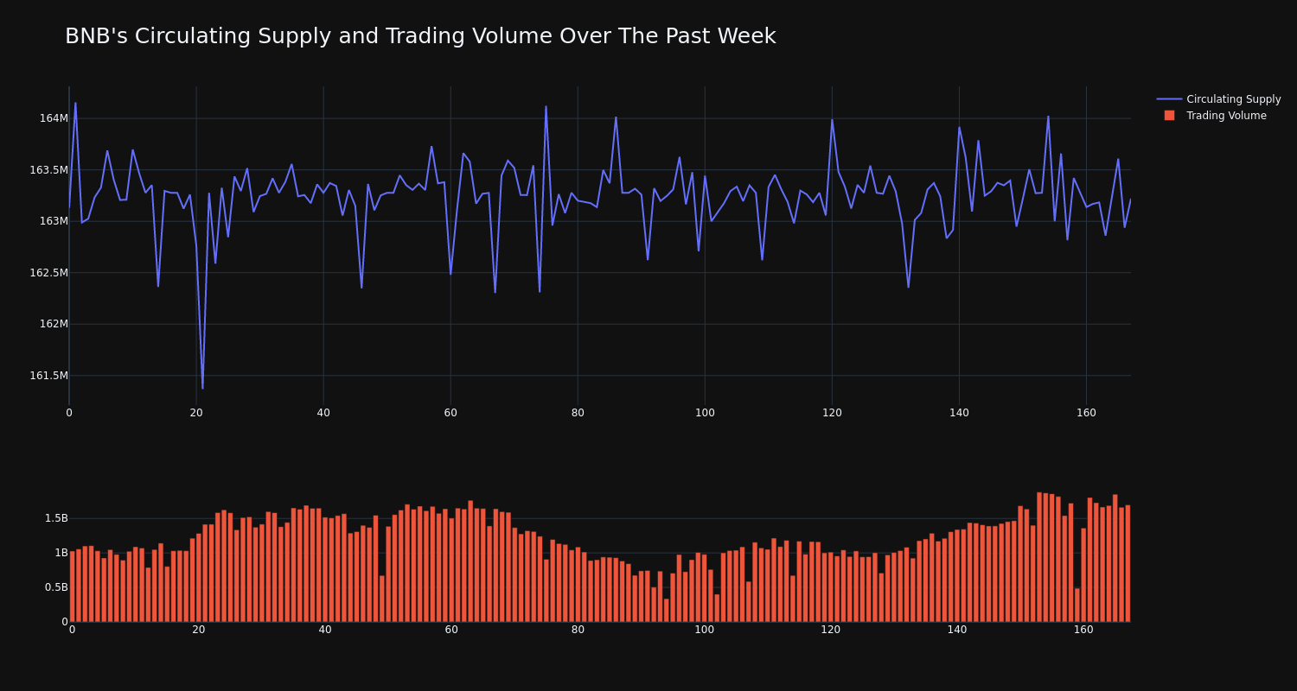
Task: Click the 0.5B volume axis label
Action: pos(56,587)
